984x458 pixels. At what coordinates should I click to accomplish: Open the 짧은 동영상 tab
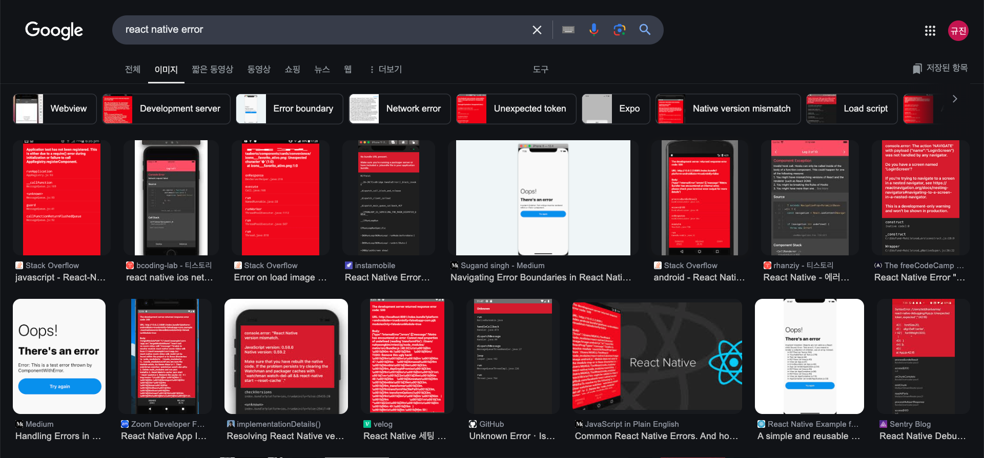[212, 69]
